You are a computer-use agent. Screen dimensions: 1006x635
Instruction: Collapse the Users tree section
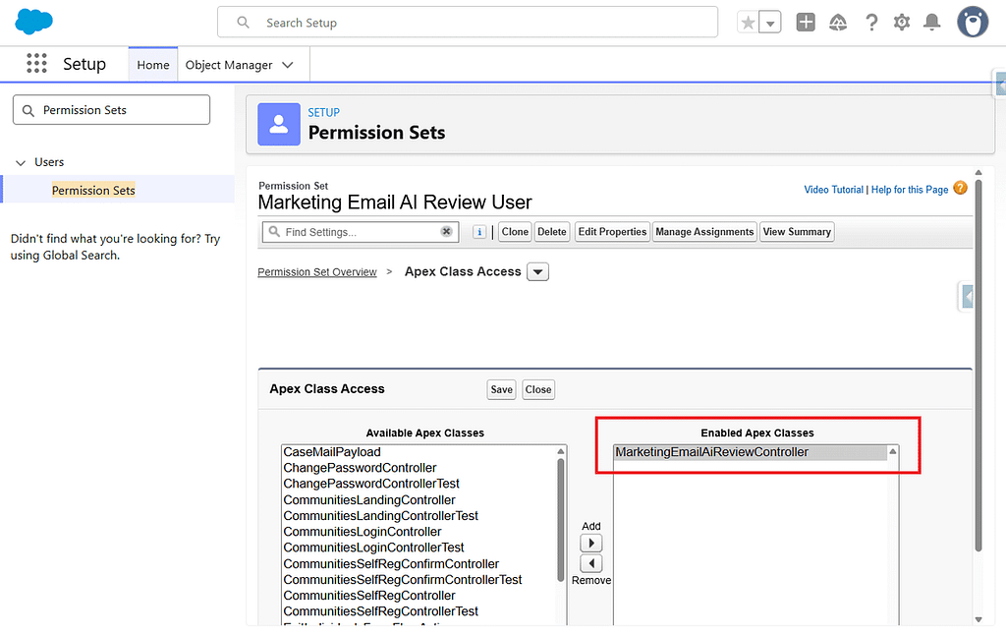coord(21,162)
